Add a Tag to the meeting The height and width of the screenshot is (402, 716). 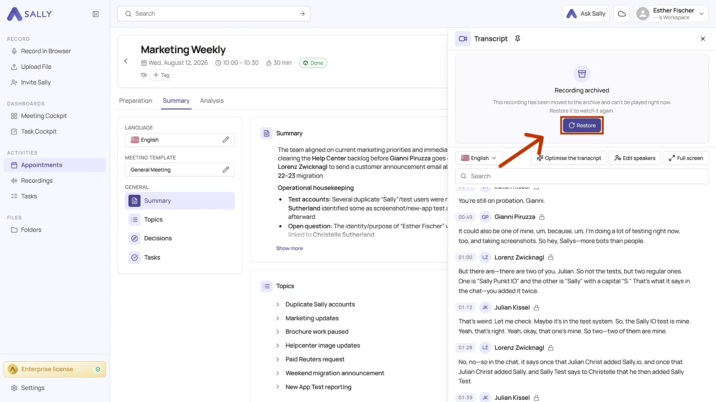pyautogui.click(x=161, y=75)
